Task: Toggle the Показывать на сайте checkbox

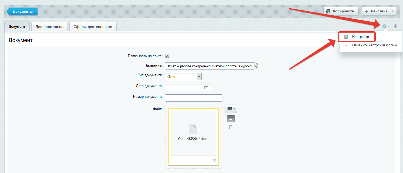Action: [x=167, y=56]
